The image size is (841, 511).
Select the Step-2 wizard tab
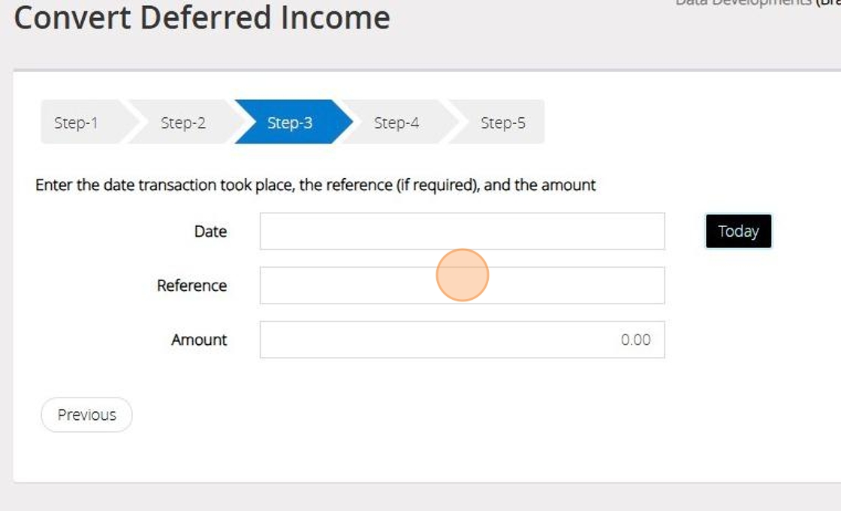(182, 122)
